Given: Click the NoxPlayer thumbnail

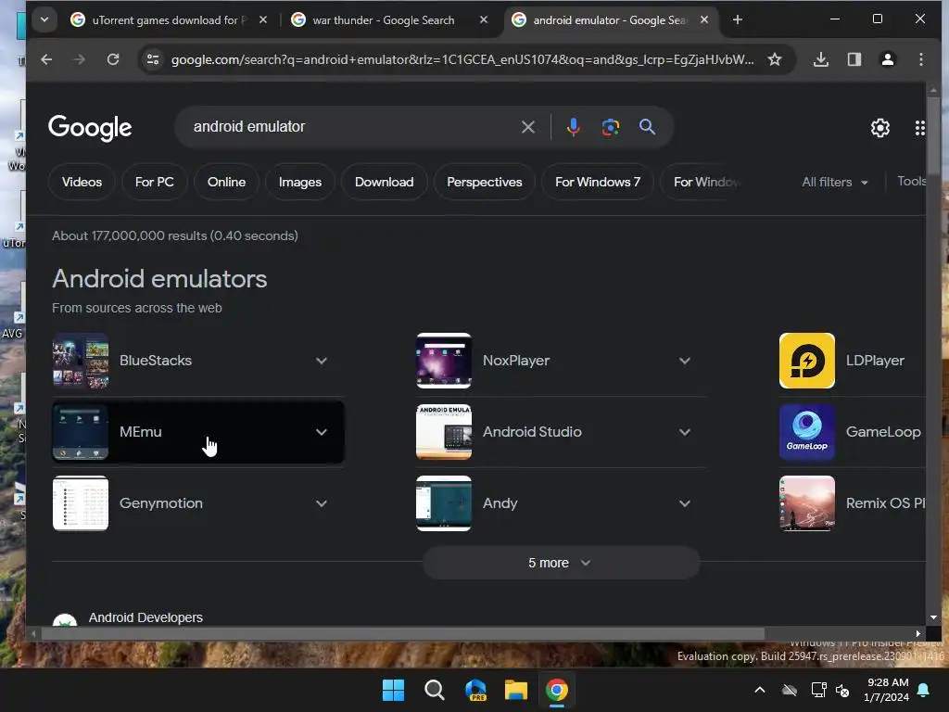Looking at the screenshot, I should 444,361.
